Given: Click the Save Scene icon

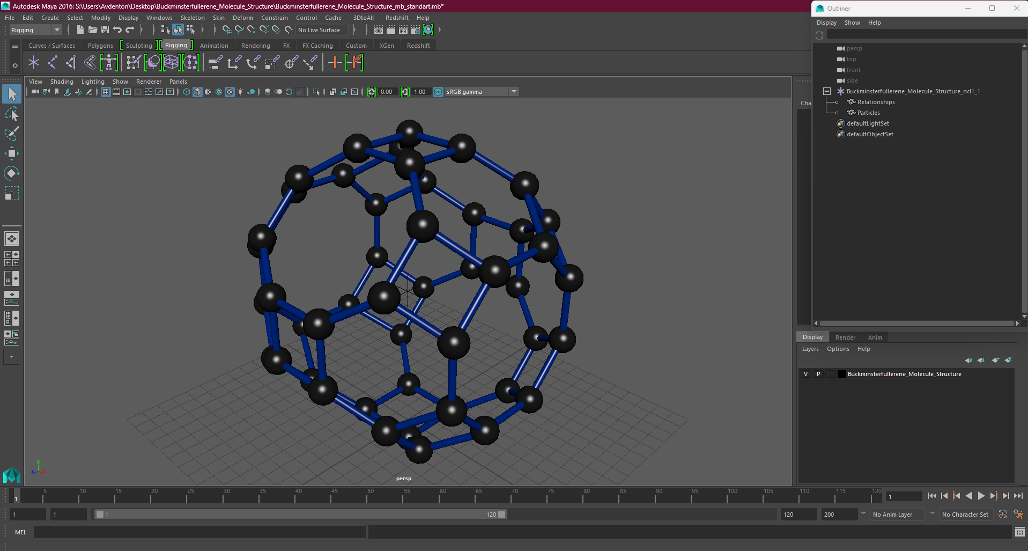Looking at the screenshot, I should [x=105, y=30].
